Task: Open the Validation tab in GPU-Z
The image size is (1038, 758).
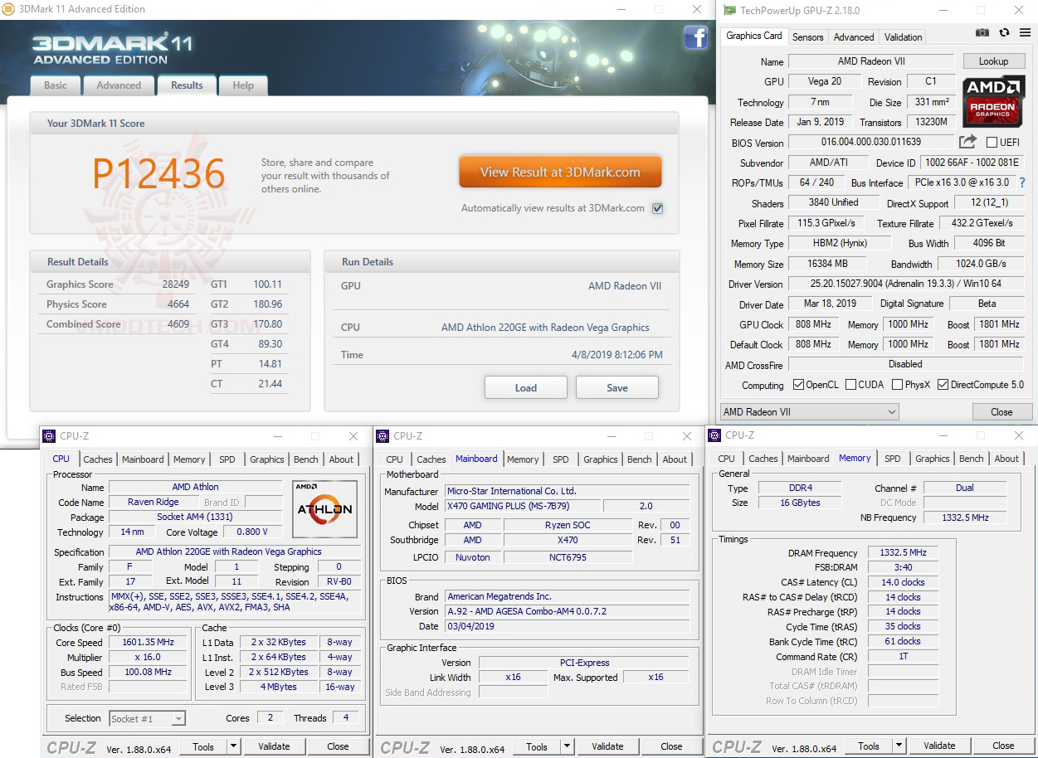Action: [x=903, y=37]
